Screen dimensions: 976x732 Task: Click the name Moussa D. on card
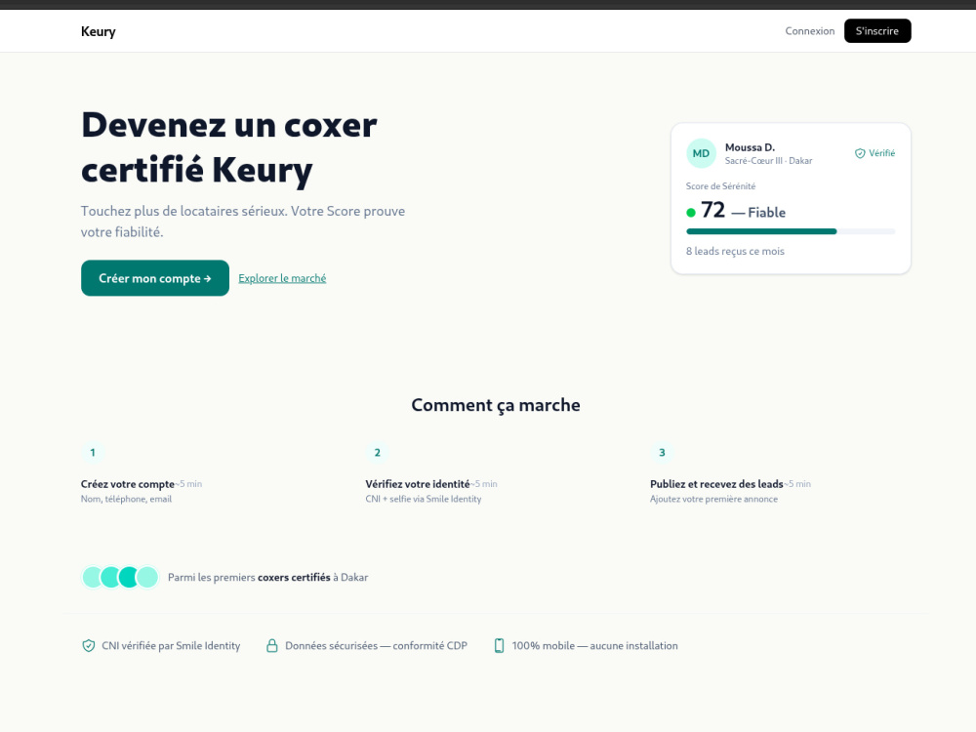[750, 147]
